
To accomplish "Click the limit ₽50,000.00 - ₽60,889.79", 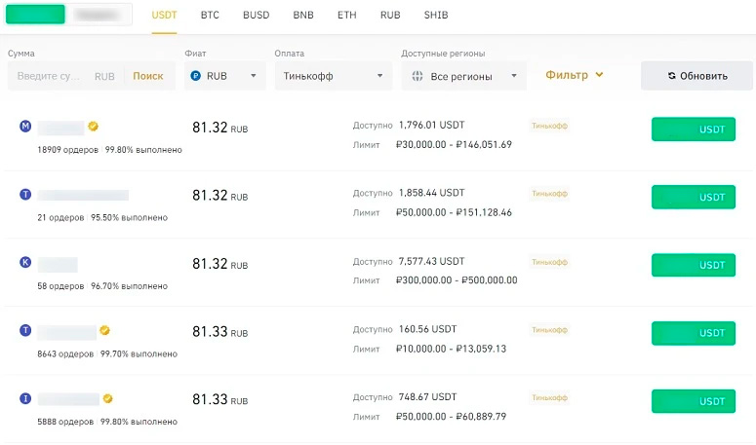I will (451, 416).
